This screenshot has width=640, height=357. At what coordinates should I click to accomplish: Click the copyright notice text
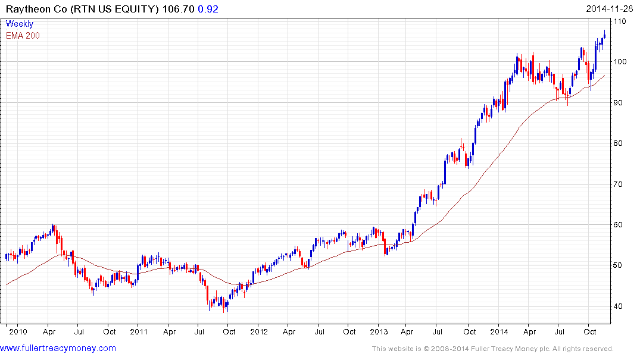pyautogui.click(x=493, y=349)
